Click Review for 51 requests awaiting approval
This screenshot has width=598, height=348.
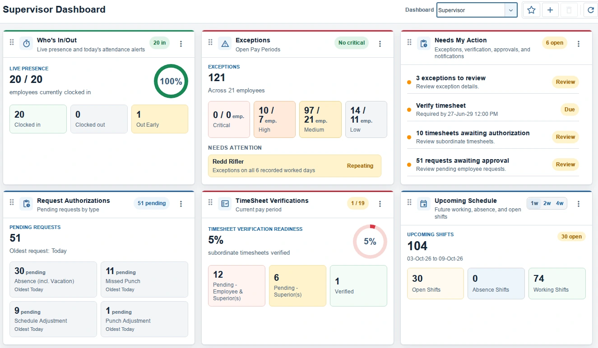(566, 165)
